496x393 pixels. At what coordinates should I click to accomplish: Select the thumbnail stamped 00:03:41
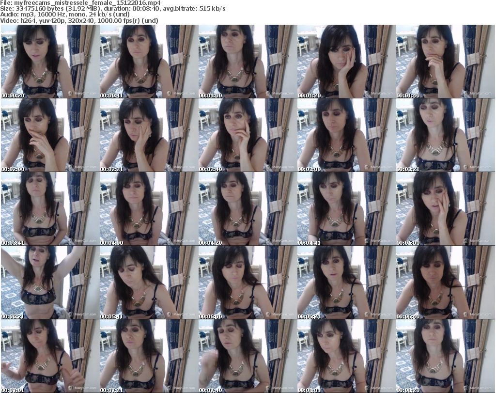pyautogui.click(x=50, y=208)
